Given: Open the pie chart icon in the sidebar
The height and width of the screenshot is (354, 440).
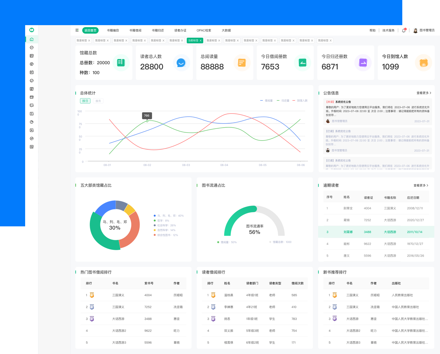Looking at the screenshot, I should pos(31,122).
